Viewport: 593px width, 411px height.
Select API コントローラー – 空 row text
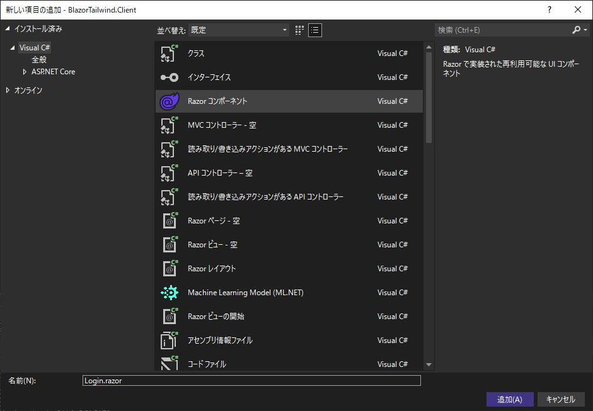[220, 173]
